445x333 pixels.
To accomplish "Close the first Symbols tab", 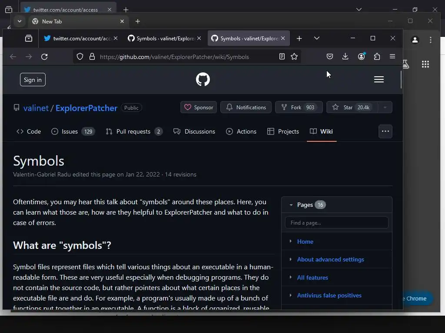I will (x=199, y=38).
